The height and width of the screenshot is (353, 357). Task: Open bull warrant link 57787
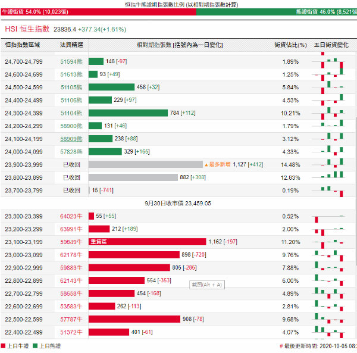pyautogui.click(x=71, y=319)
